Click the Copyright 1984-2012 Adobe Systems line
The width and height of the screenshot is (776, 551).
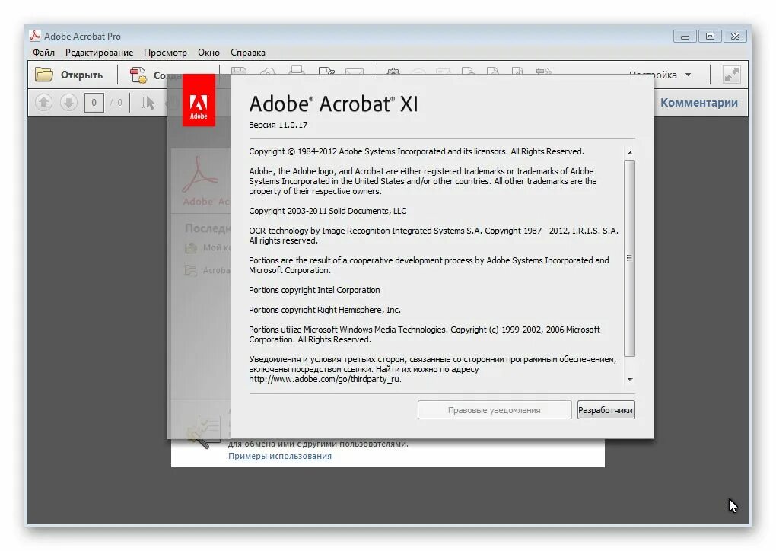416,151
